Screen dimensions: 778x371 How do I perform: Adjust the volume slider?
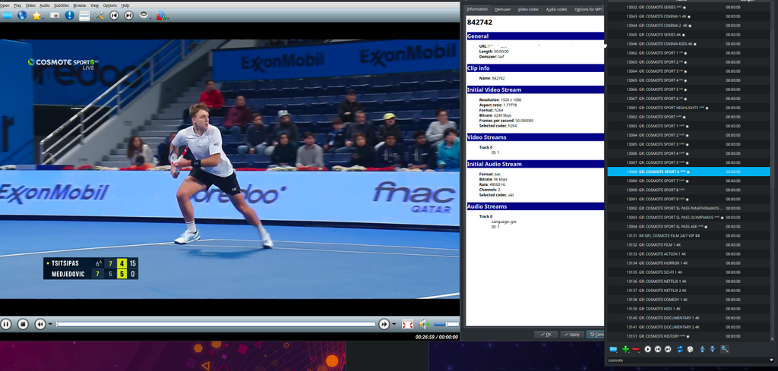pos(446,325)
